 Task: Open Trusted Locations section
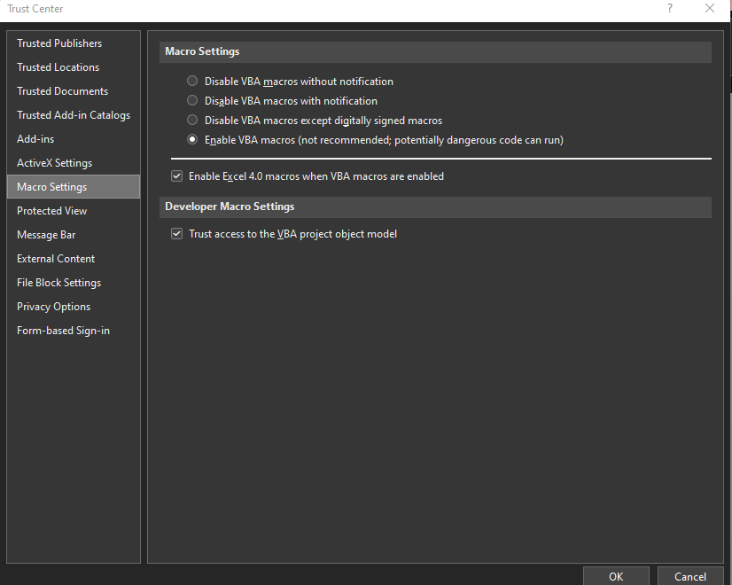click(x=74, y=67)
